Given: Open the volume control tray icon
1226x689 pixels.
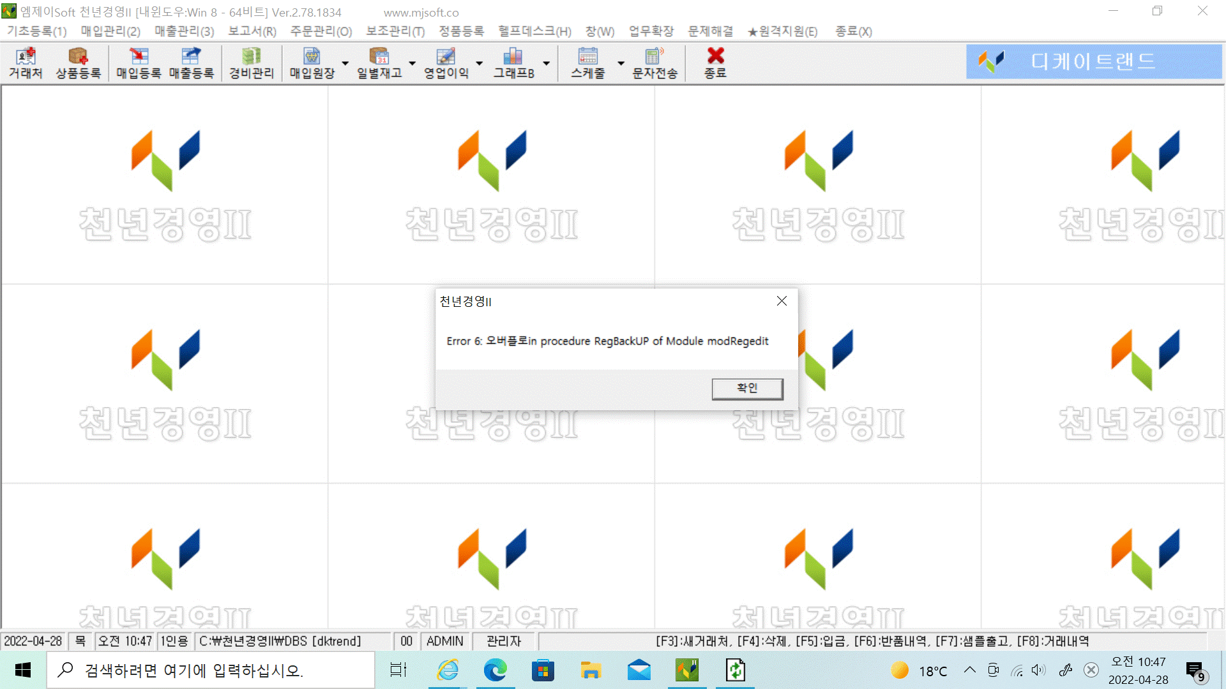Looking at the screenshot, I should click(x=1039, y=670).
